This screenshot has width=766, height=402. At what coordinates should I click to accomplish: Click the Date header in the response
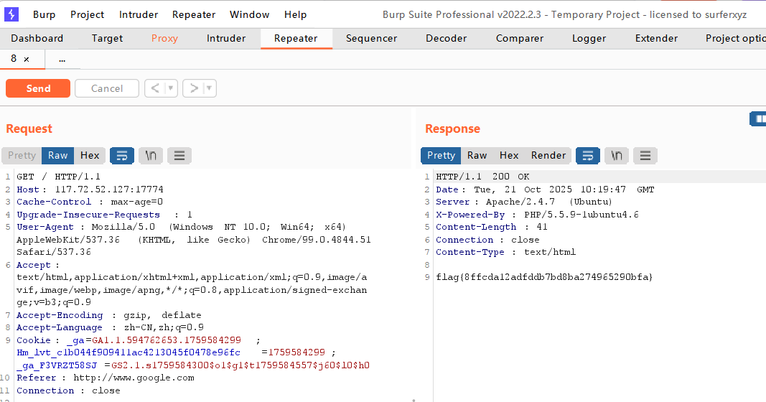coord(545,189)
